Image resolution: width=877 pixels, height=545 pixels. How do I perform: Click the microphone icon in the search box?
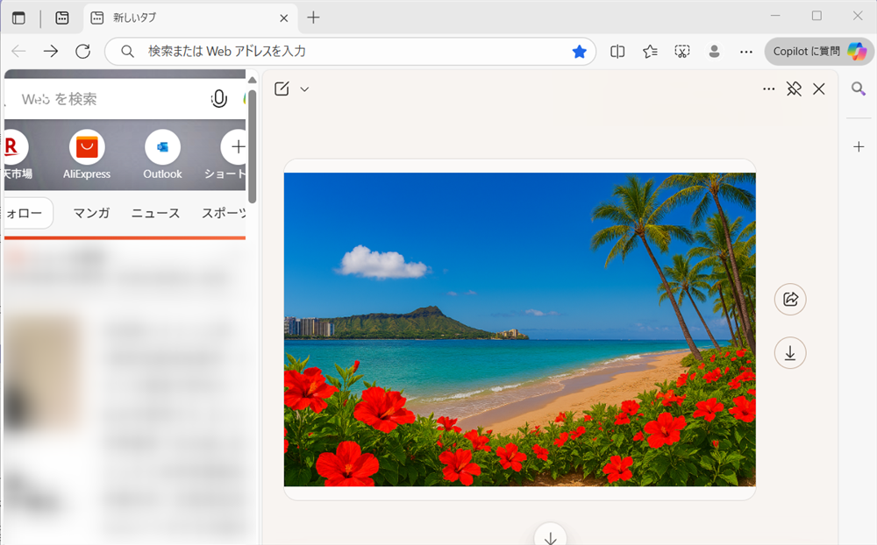pyautogui.click(x=219, y=98)
